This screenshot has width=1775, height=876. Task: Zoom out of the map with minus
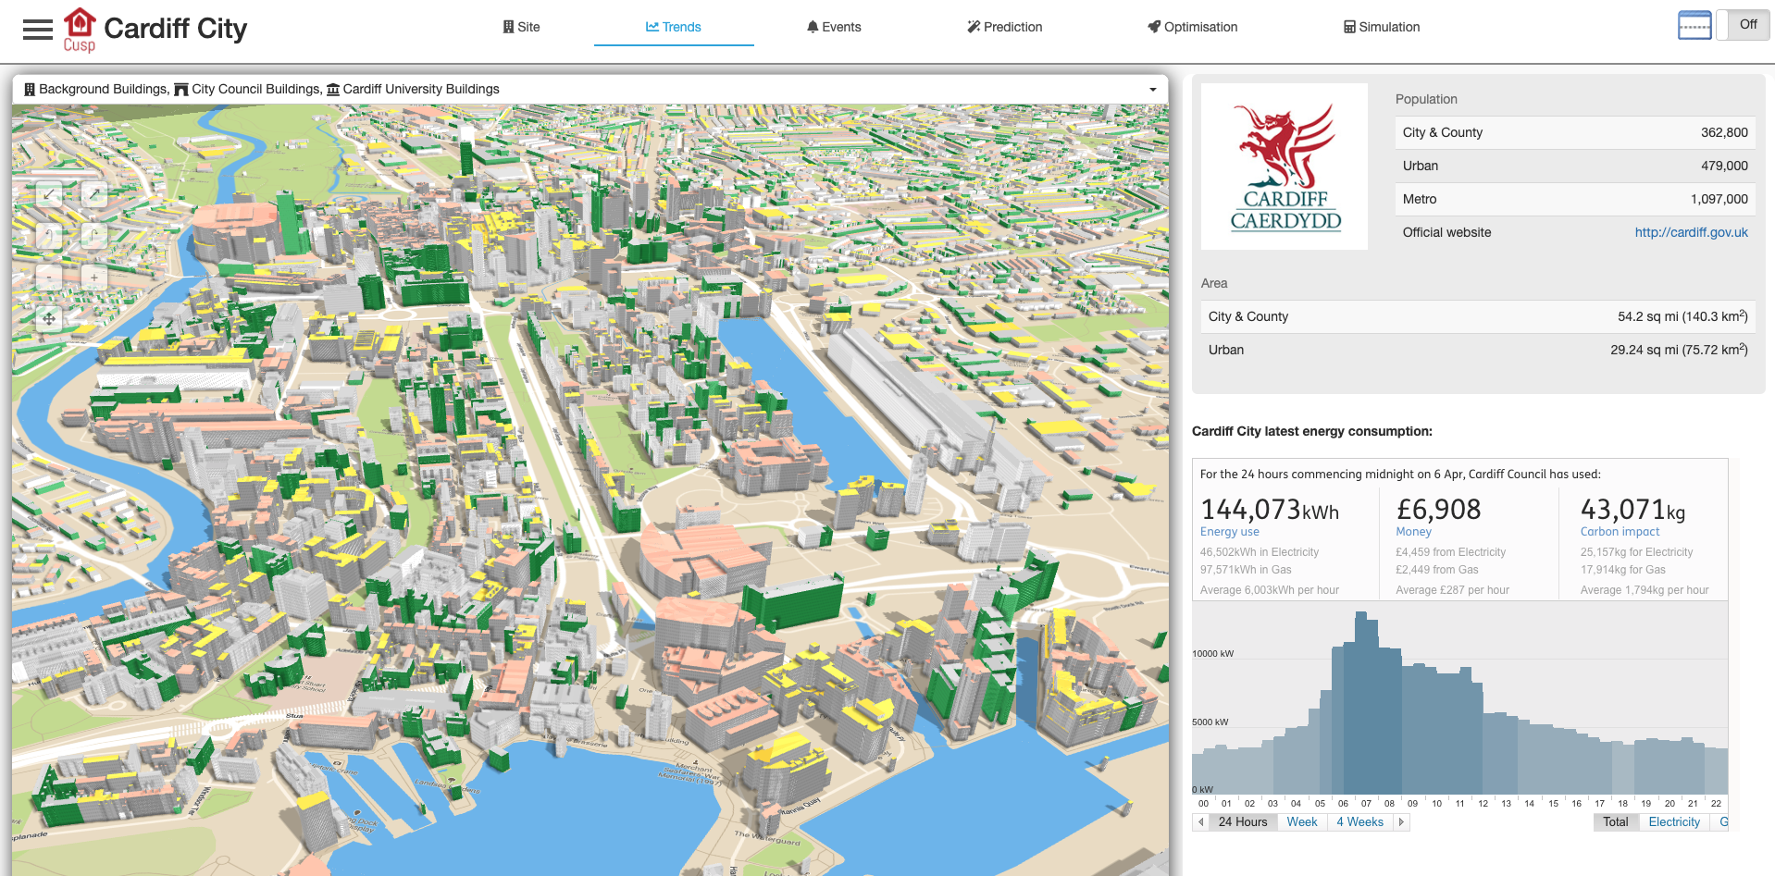pos(49,277)
